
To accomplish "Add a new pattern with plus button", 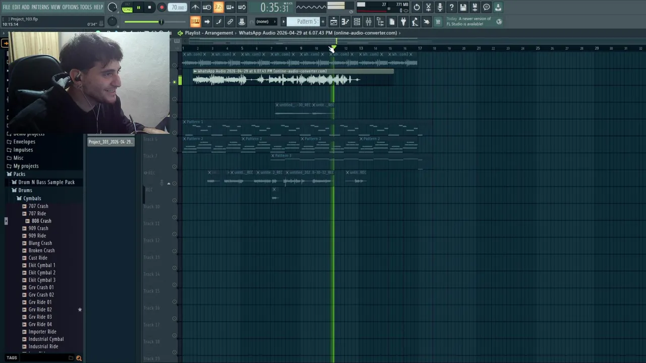I will click(x=323, y=22).
